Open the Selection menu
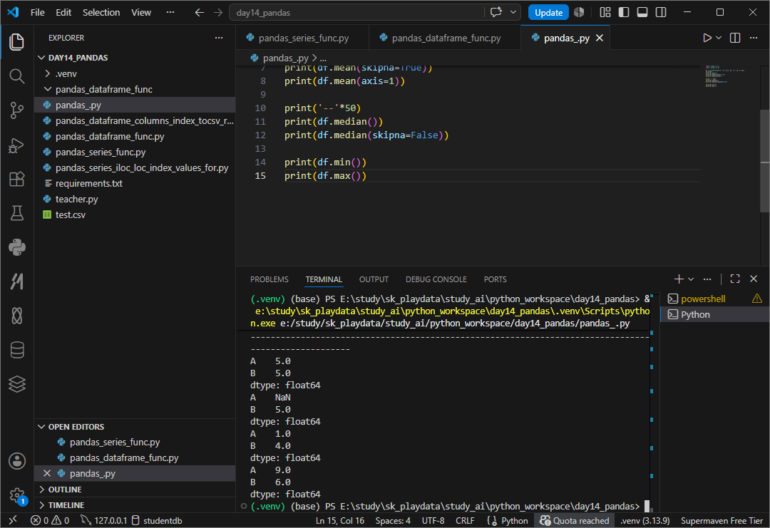This screenshot has height=528, width=770. (x=101, y=12)
